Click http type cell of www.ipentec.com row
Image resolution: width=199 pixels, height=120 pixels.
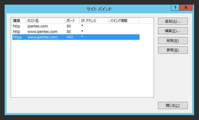click(x=16, y=32)
